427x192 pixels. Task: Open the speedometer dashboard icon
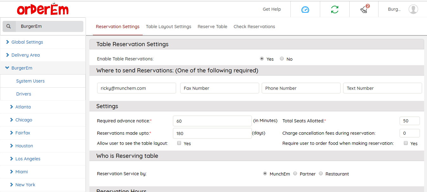coord(305,9)
